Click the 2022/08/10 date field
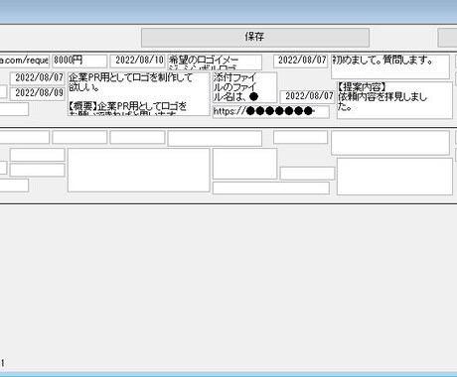 pyautogui.click(x=137, y=61)
